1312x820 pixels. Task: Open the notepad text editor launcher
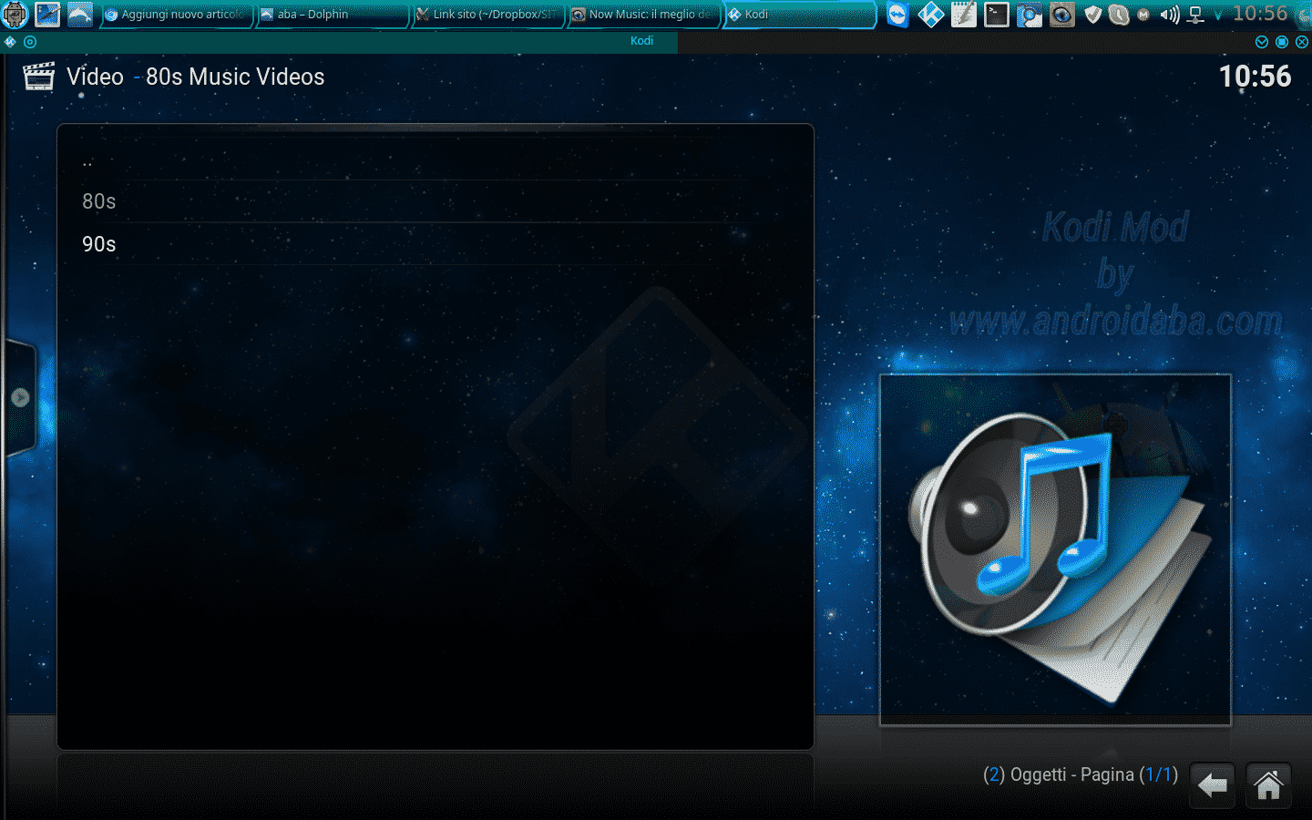(963, 15)
